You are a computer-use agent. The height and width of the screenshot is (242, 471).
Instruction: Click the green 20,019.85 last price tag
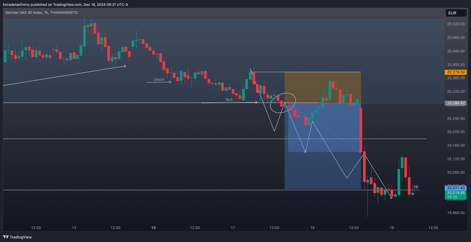456,193
